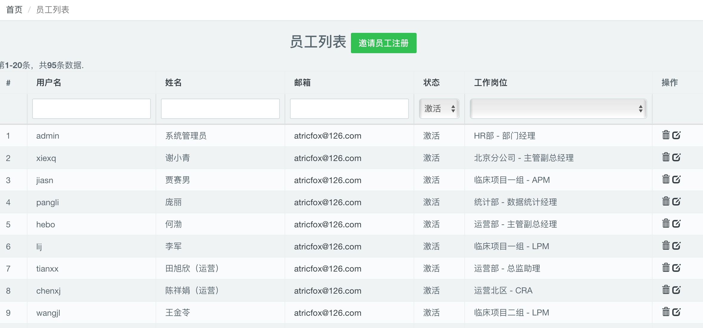Delete the lij employee row
This screenshot has height=328, width=703.
[666, 246]
